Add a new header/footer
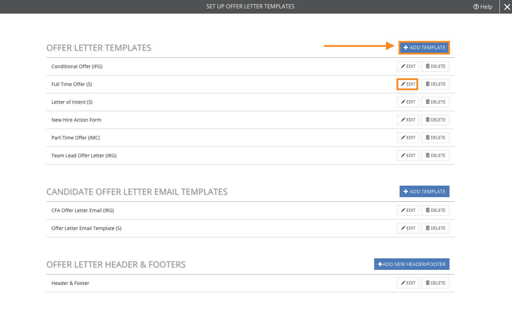 tap(411, 264)
